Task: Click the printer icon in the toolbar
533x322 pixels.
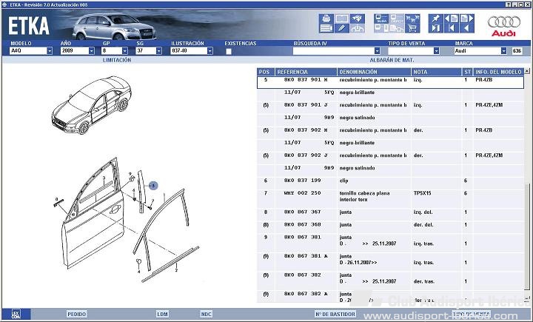Action: (326, 19)
